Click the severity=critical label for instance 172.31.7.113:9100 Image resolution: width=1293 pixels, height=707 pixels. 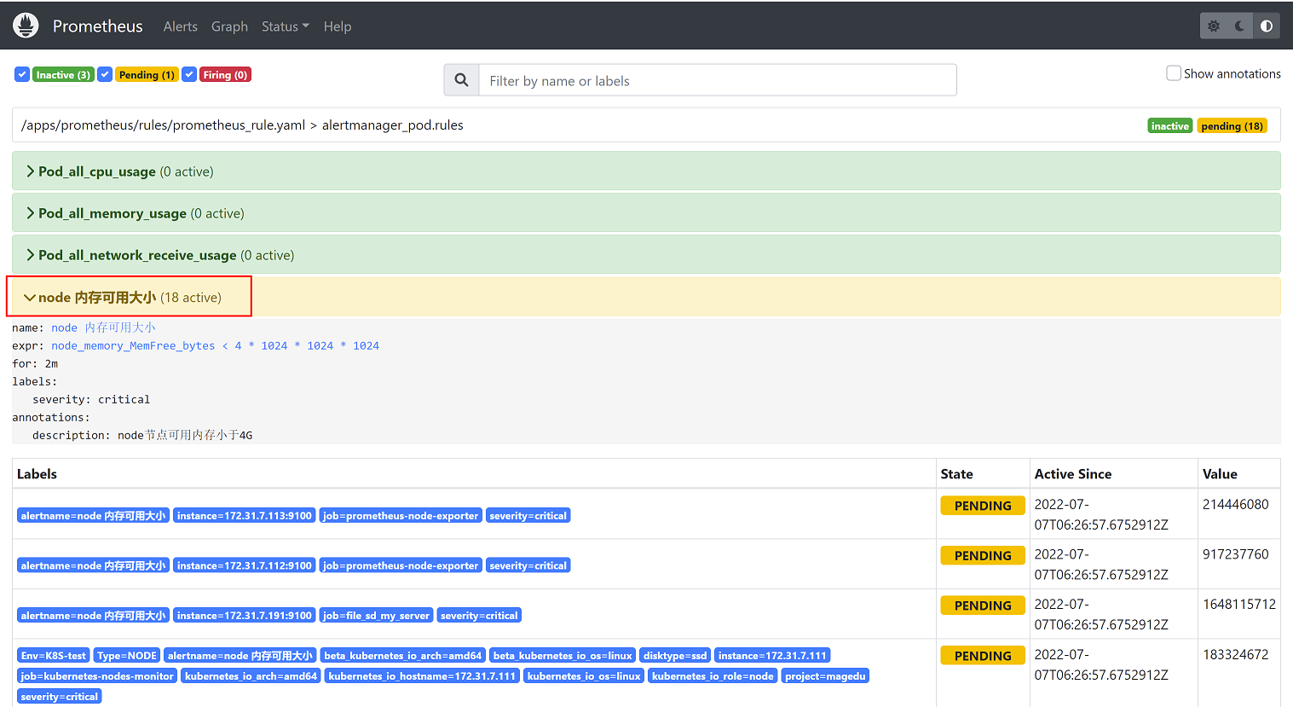(x=528, y=516)
